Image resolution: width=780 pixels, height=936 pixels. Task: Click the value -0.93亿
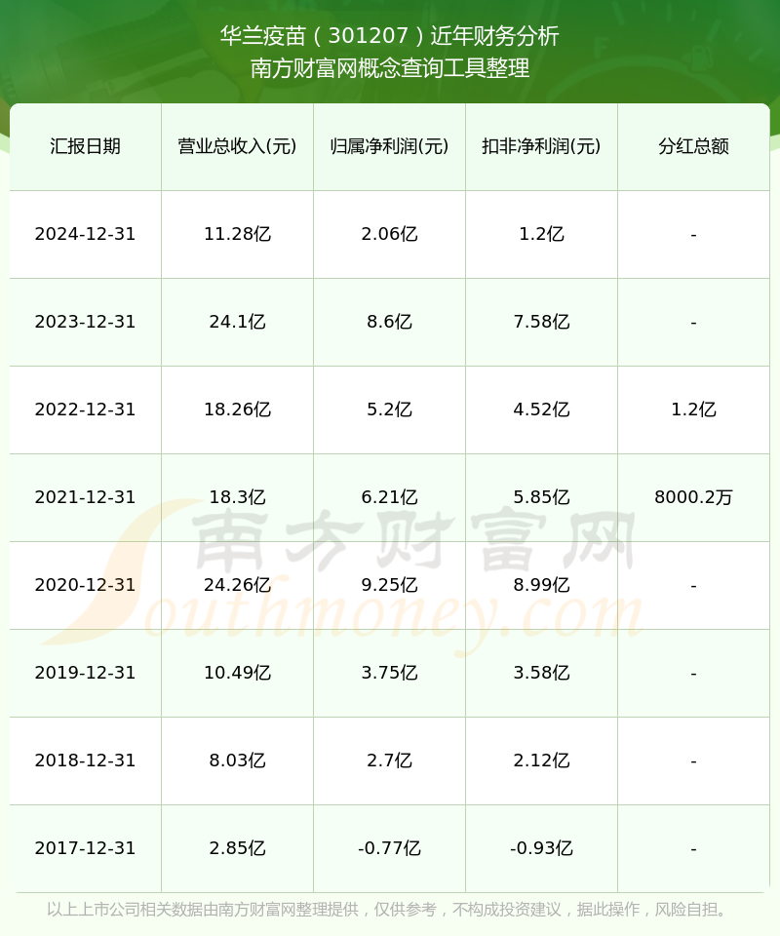click(x=541, y=848)
